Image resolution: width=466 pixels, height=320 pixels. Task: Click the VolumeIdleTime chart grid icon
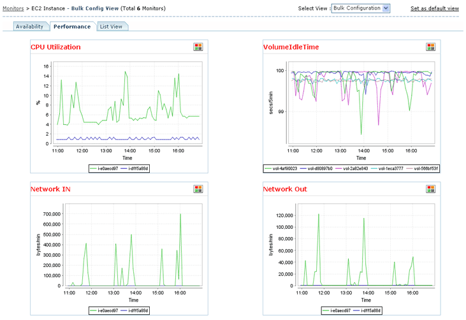[431, 47]
